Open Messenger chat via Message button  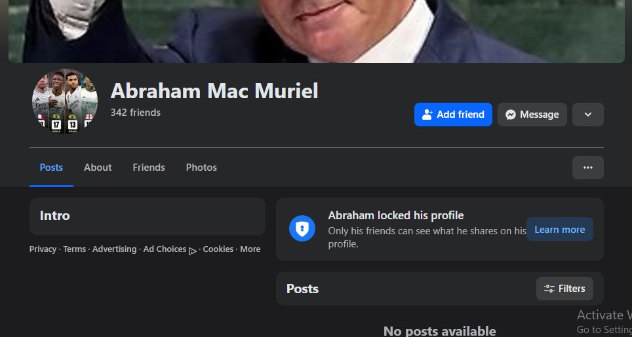pyautogui.click(x=532, y=115)
